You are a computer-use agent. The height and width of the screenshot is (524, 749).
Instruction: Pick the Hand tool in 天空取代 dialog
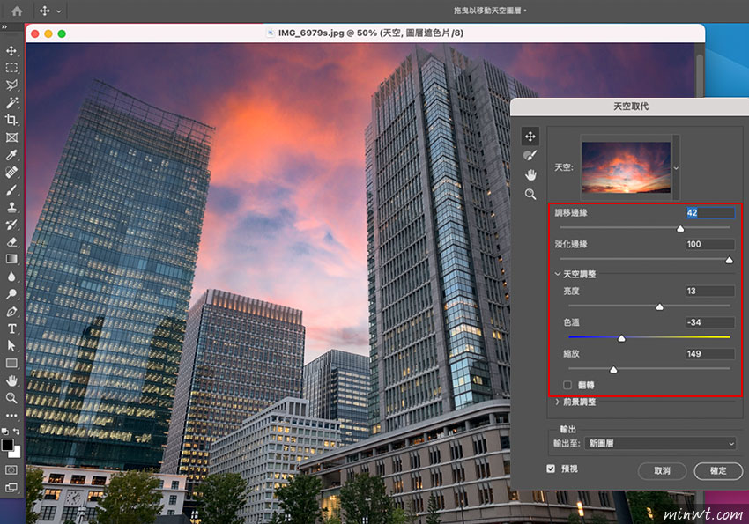[x=530, y=175]
